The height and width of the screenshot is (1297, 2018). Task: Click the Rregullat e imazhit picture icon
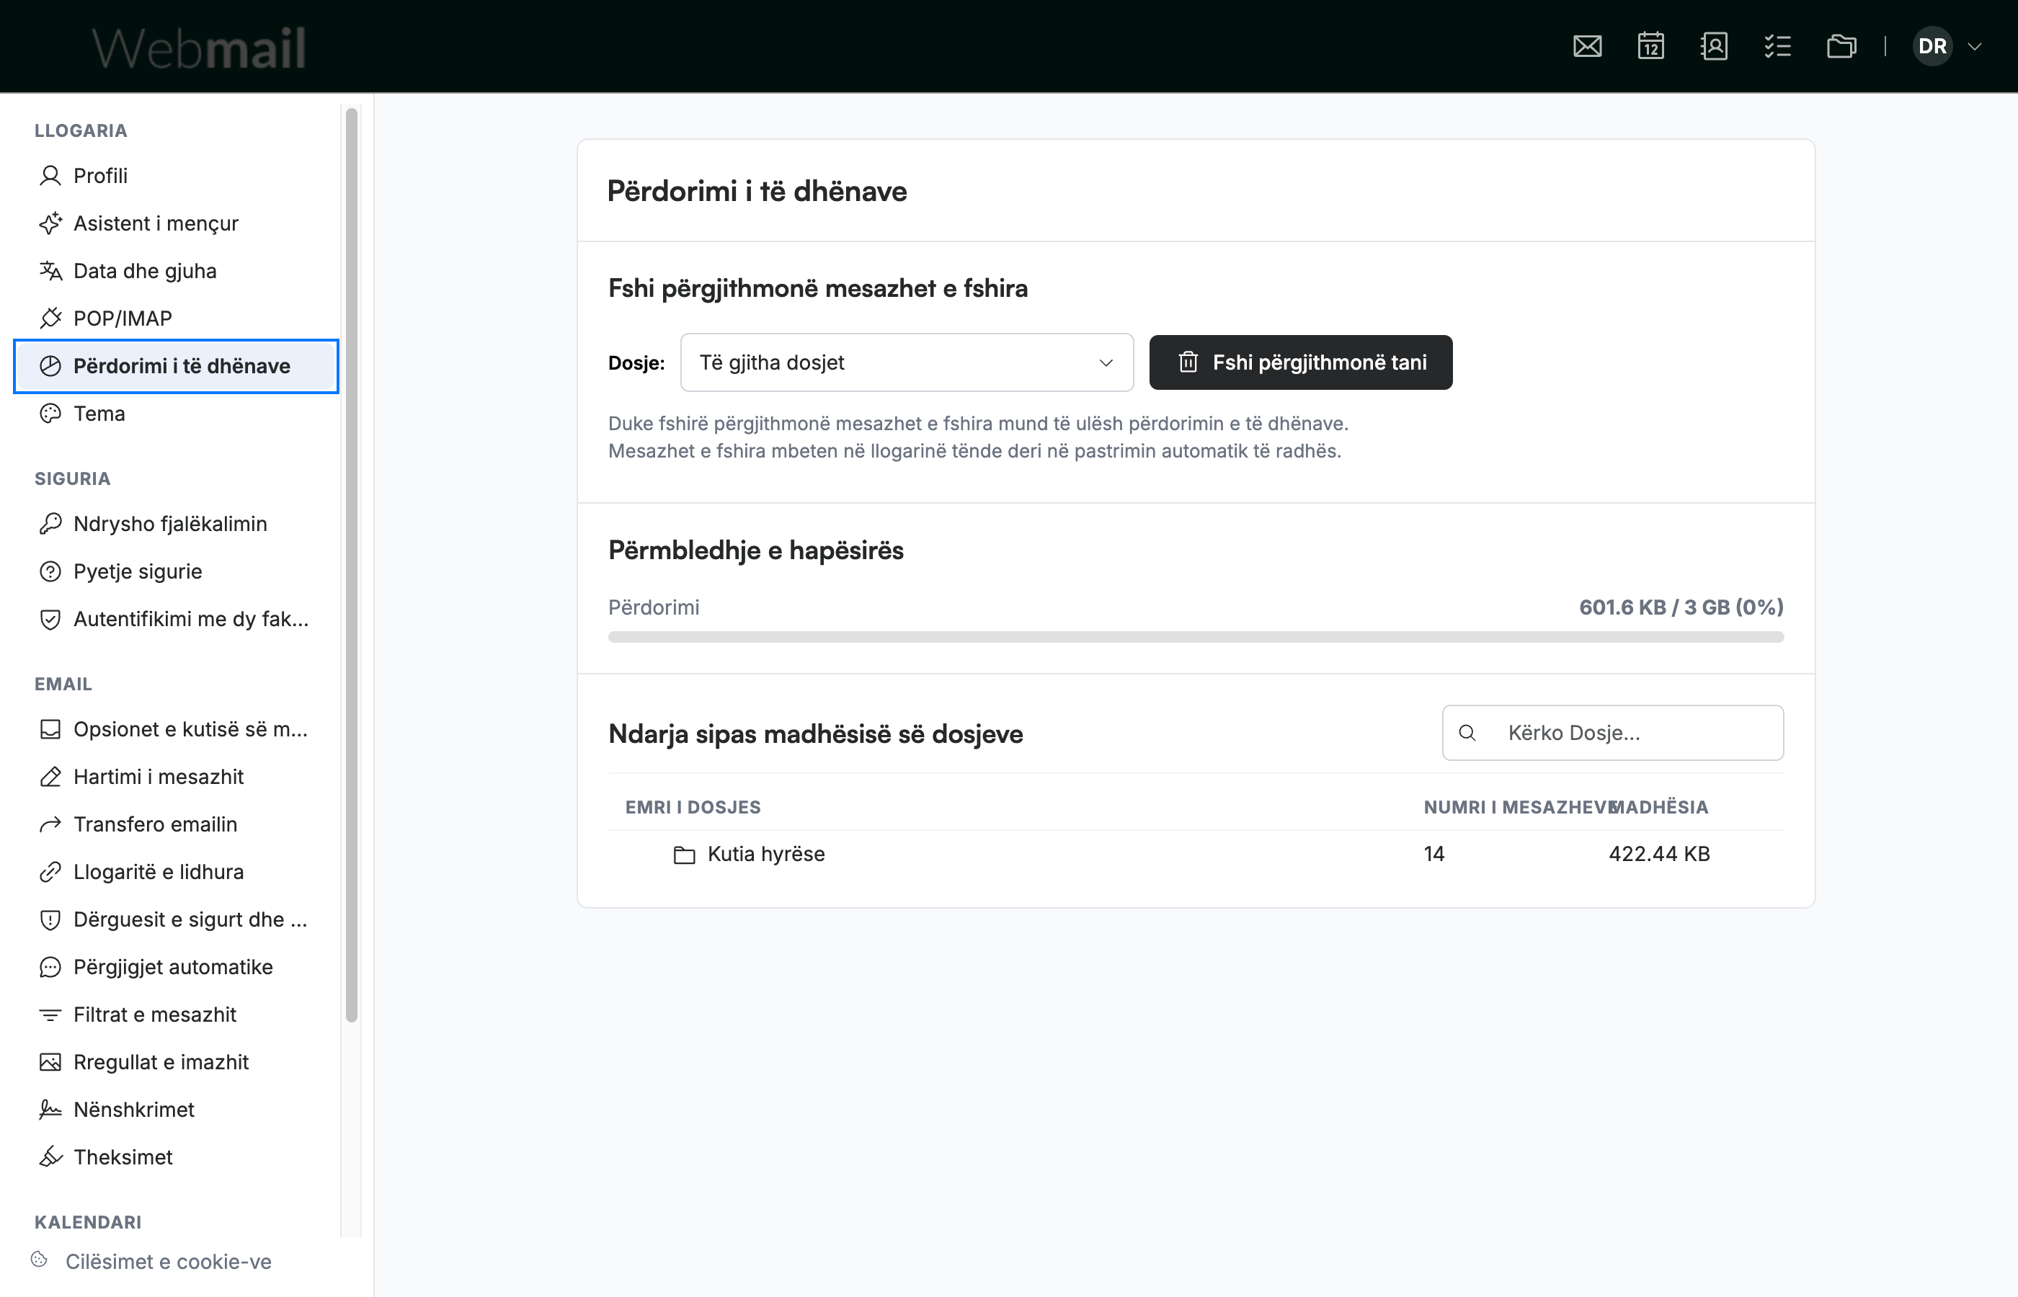pos(50,1062)
